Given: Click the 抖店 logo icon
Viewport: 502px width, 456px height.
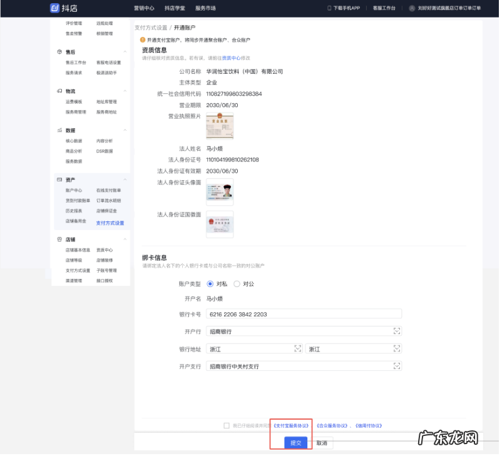Looking at the screenshot, I should click(53, 9).
